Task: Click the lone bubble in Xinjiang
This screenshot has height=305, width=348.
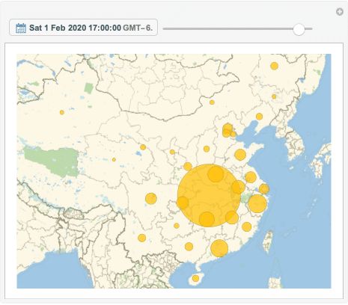Action: click(x=62, y=112)
